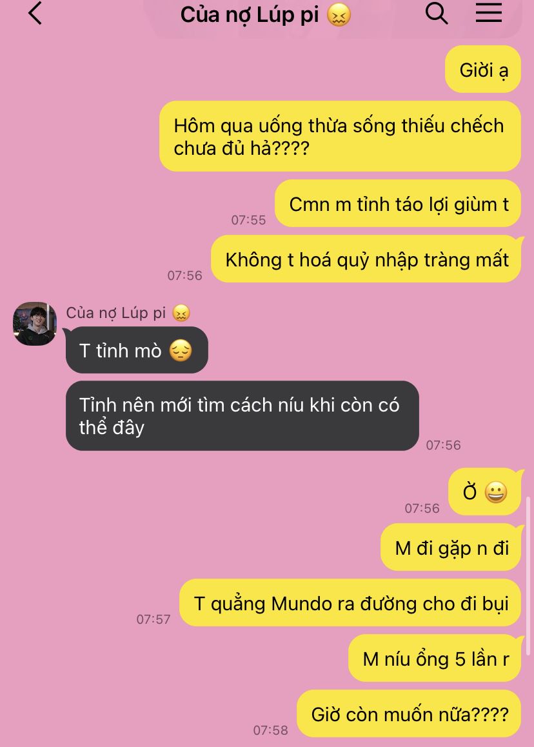The height and width of the screenshot is (747, 534).
Task: Go back using the left chevron
Action: click(35, 14)
